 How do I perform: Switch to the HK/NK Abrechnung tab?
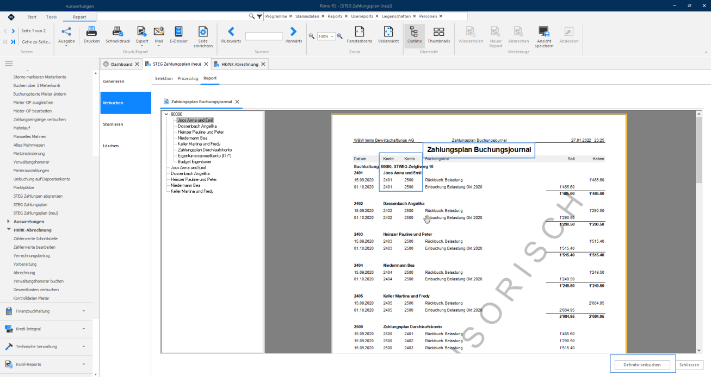click(x=239, y=64)
